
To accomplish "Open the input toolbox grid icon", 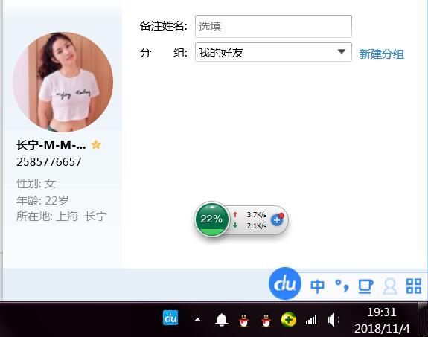I will click(414, 286).
